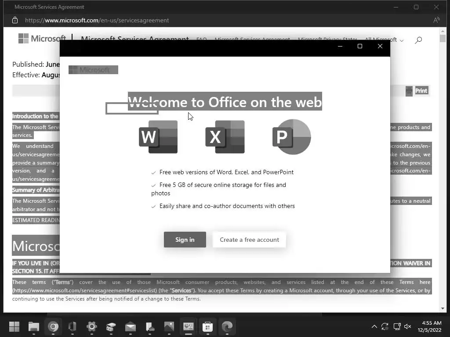Expand the All Microsoft dropdown

[384, 40]
